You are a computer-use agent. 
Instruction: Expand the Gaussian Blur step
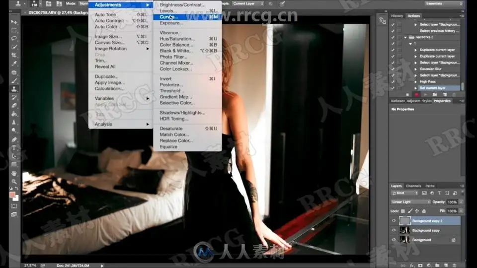(x=415, y=69)
